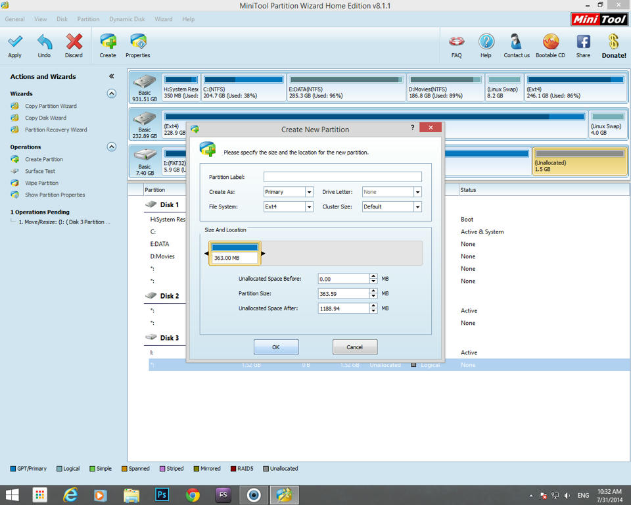Screen dimensions: 631x505
Task: Click the Apply checkmark toolbar icon
Action: 14,43
